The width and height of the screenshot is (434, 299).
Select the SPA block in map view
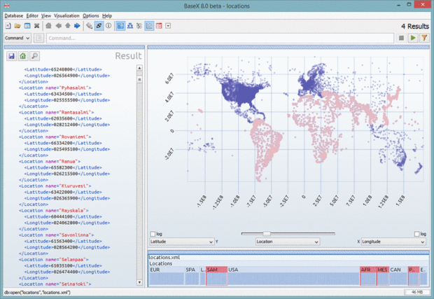coord(192,276)
